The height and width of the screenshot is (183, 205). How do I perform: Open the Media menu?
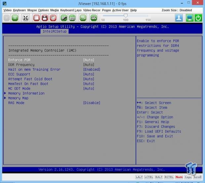click(x=54, y=10)
